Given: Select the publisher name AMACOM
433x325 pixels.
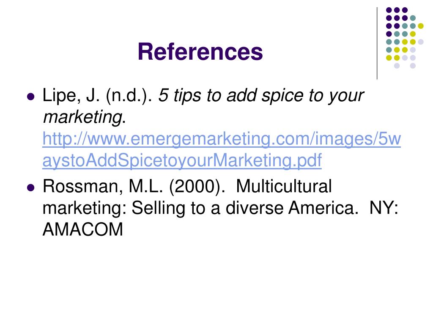Looking at the screenshot, I should [83, 230].
